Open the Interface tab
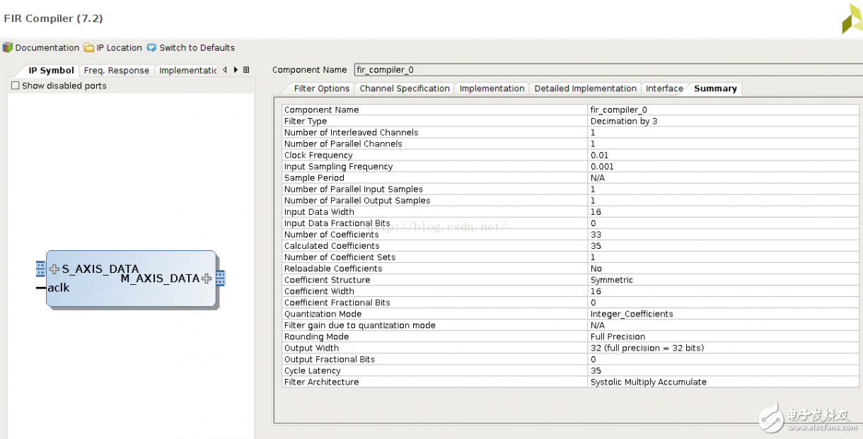This screenshot has width=863, height=439. 664,88
